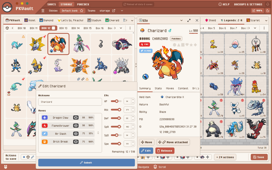Toggle the triangle marking
Image resolution: width=272 pixels, height=170 pixels.
[179, 45]
